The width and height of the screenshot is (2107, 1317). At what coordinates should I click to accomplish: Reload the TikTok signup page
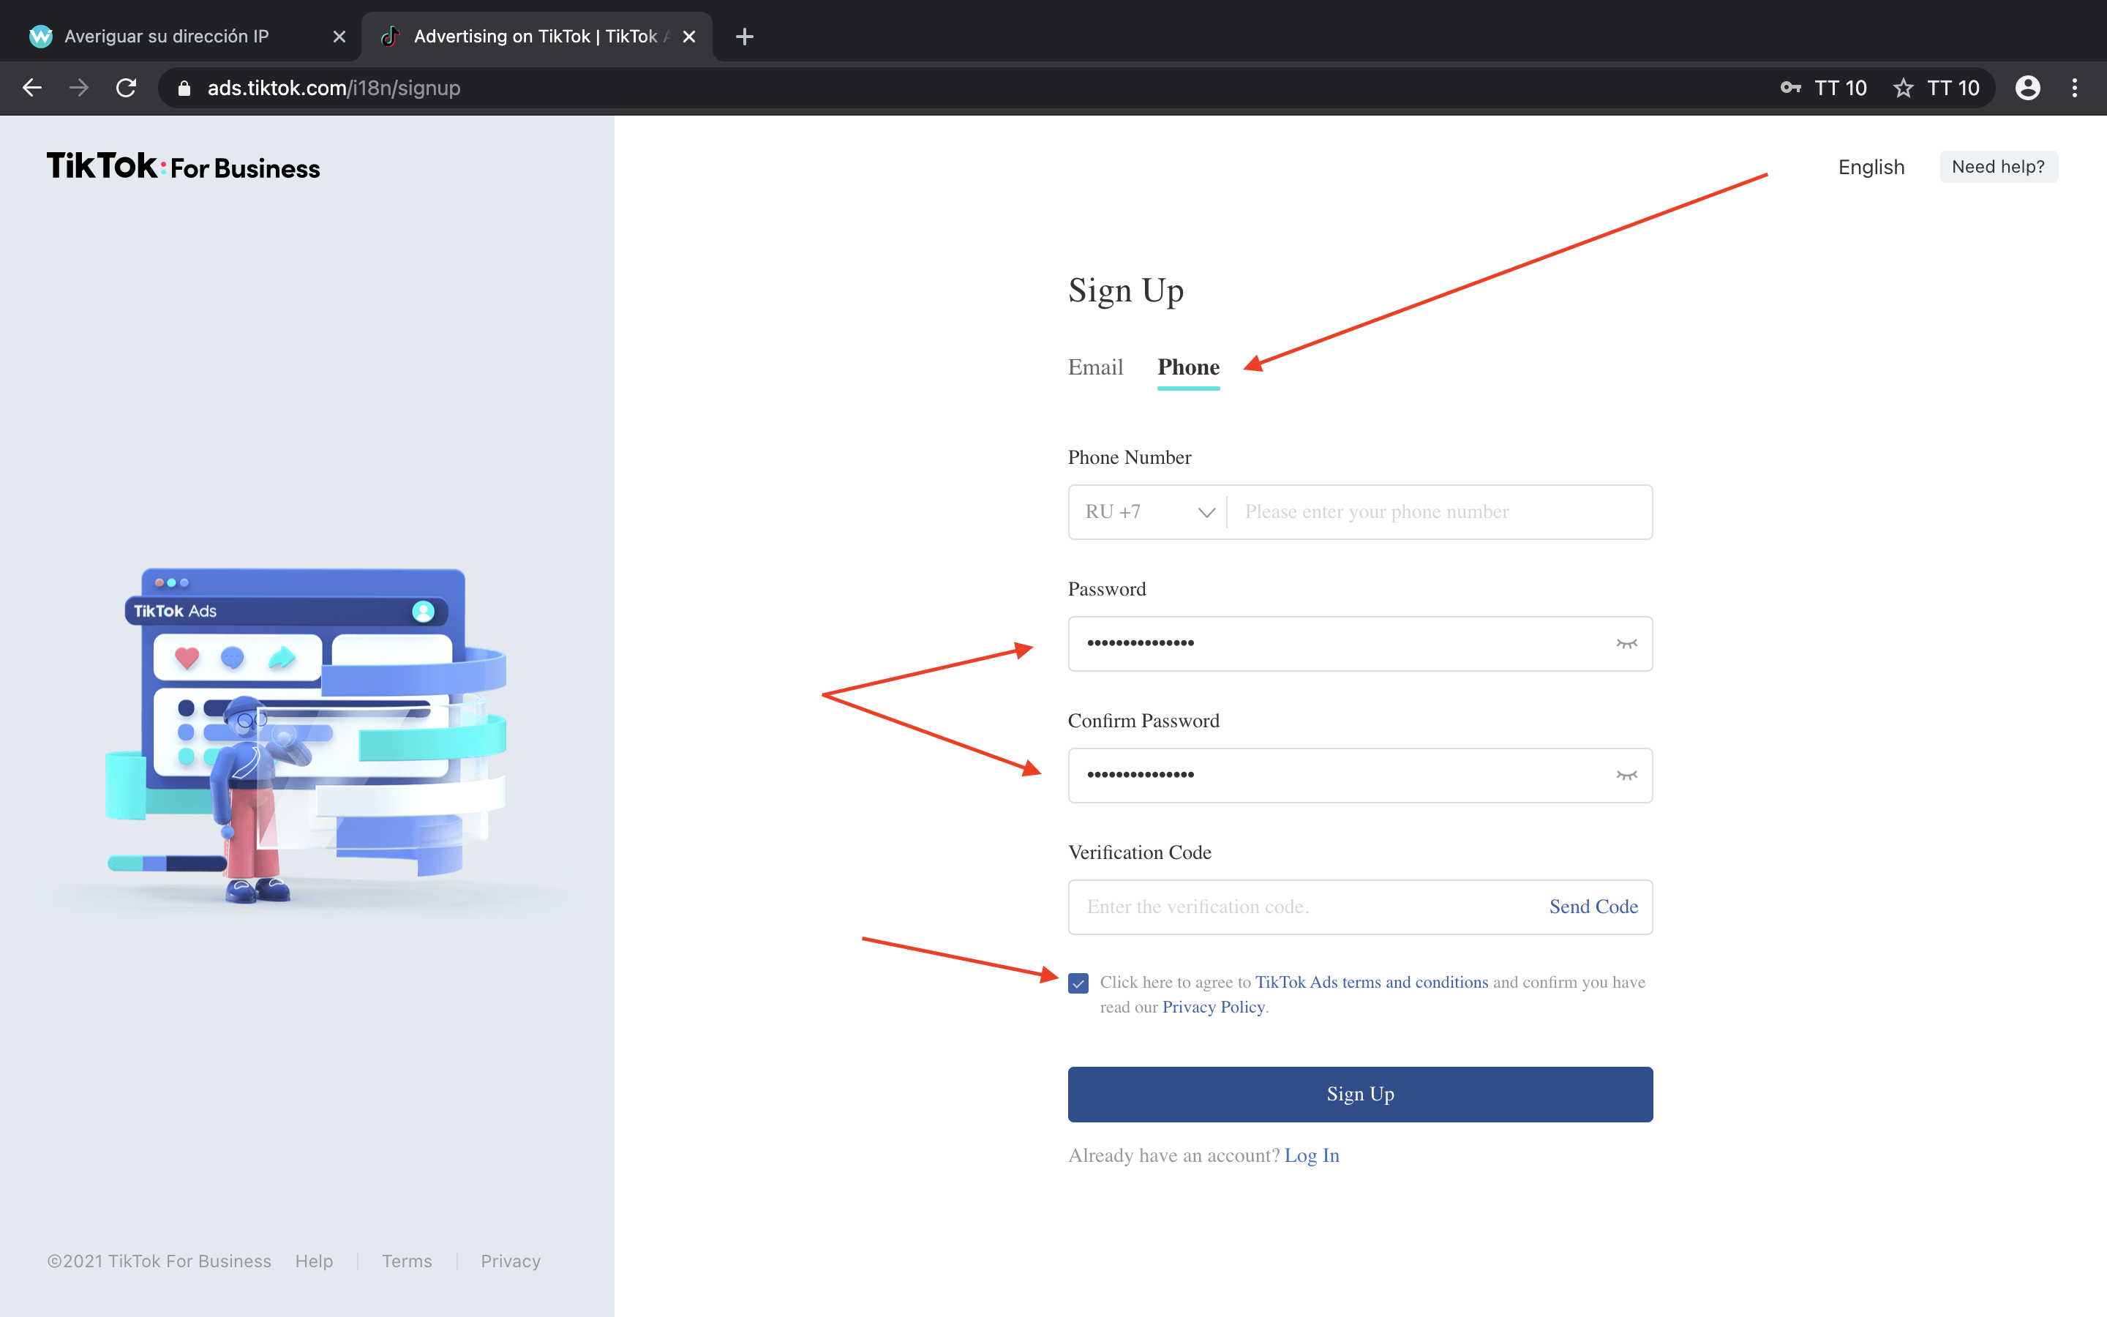tap(127, 88)
